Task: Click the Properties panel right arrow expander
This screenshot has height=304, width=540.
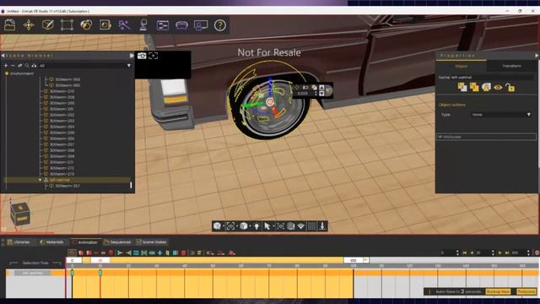Action: pos(537,56)
